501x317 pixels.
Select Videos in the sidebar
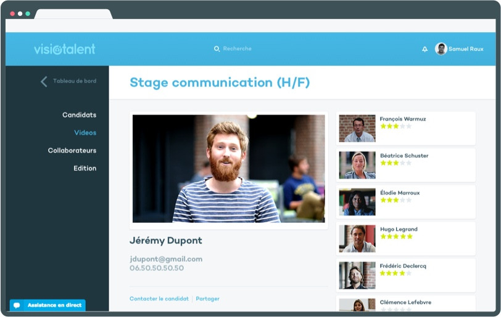(85, 133)
